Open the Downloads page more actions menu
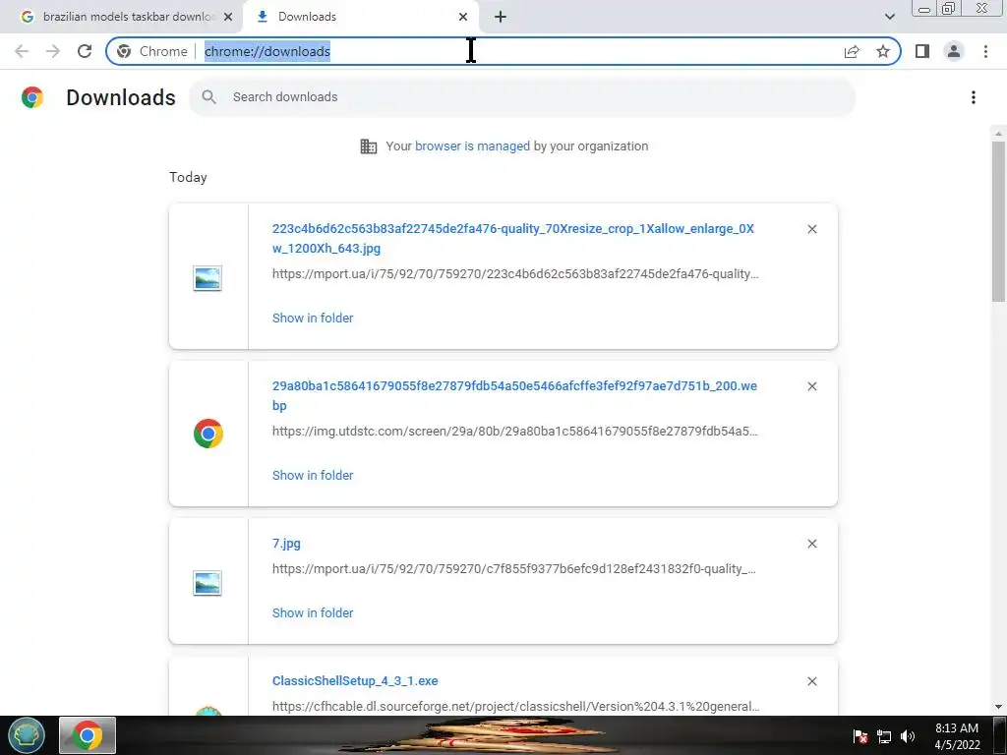This screenshot has height=755, width=1007. 974,97
